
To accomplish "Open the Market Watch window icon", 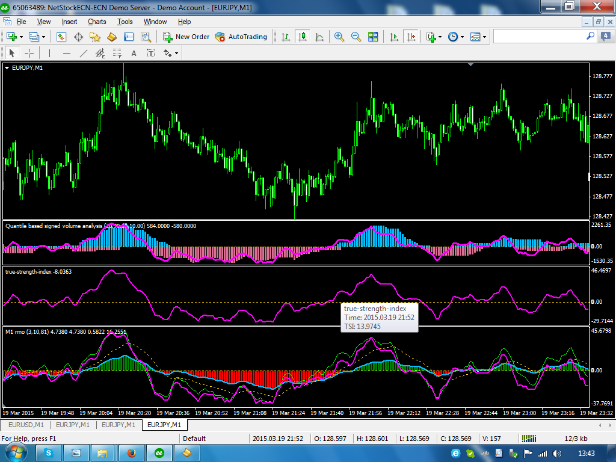I will (x=61, y=37).
